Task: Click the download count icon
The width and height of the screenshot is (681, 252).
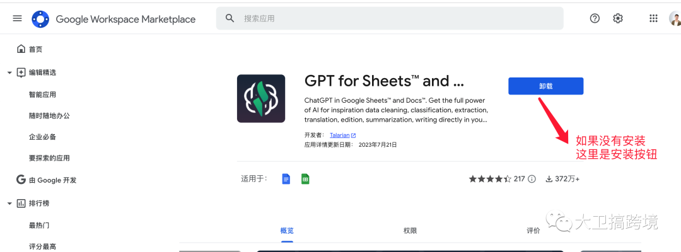Action: [x=549, y=179]
